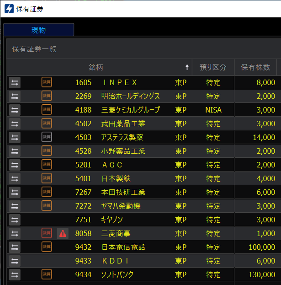Open the 決算 earnings icon for ソフトバンク
This screenshot has width=281, height=285.
click(x=47, y=274)
